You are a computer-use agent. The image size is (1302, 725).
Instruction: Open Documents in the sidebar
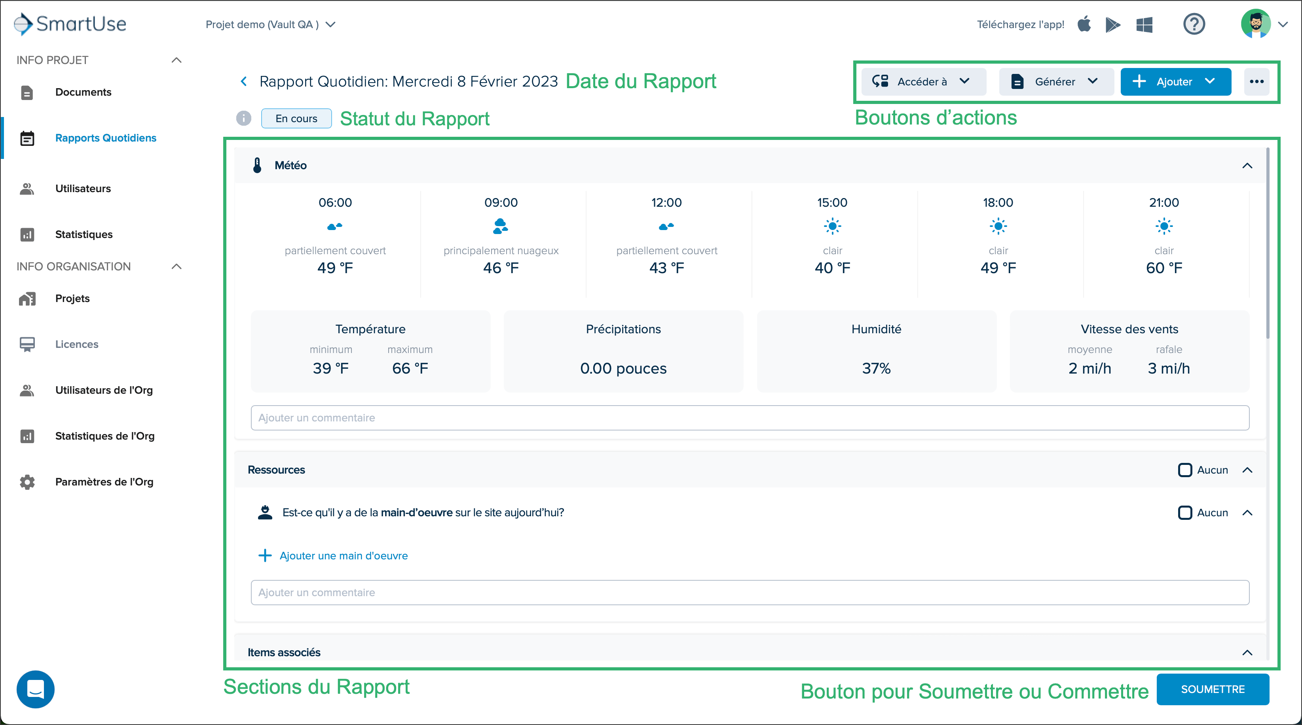(83, 92)
